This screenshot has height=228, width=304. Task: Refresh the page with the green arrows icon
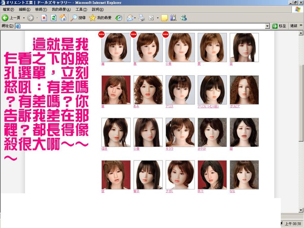pyautogui.click(x=54, y=18)
